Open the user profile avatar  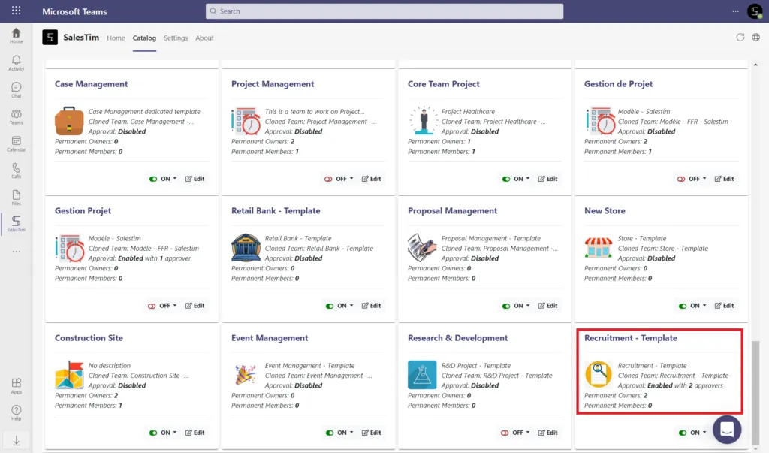[x=754, y=11]
